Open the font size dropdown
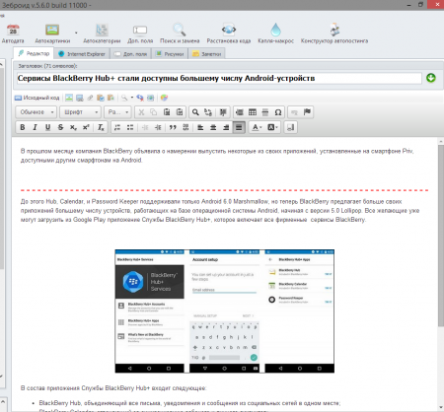This screenshot has height=412, width=444. coord(118,112)
